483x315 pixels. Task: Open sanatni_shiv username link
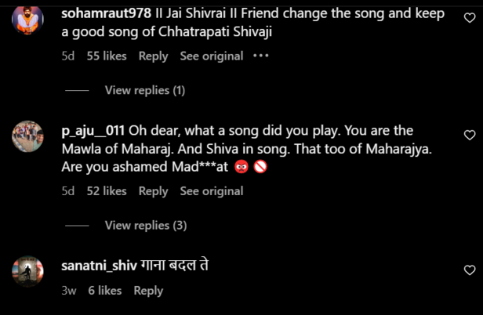click(99, 266)
